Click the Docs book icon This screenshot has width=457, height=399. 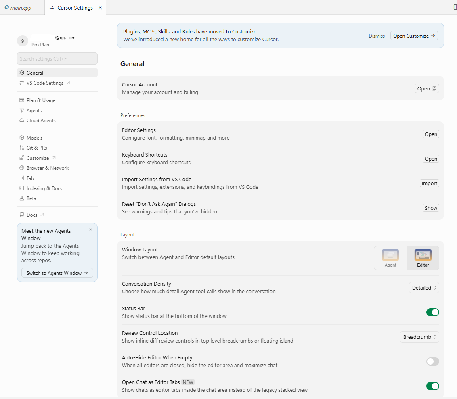point(22,215)
